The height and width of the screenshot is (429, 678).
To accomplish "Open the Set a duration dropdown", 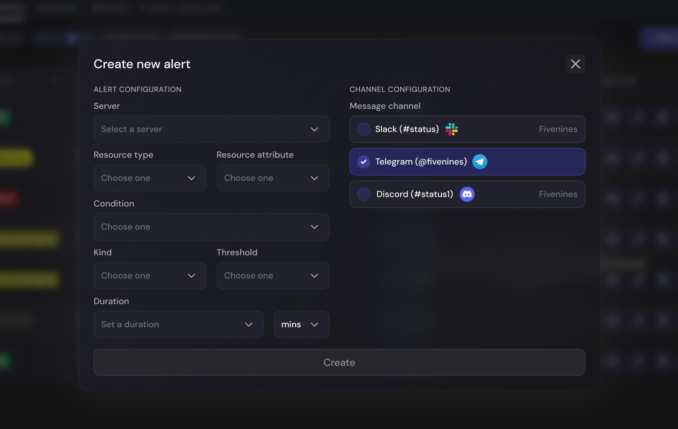I will (179, 325).
